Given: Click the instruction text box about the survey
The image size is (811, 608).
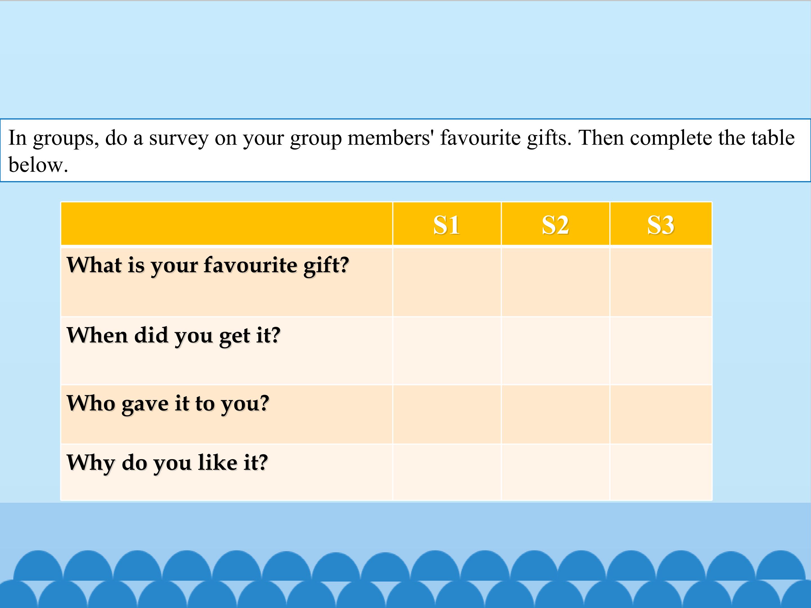Looking at the screenshot, I should click(405, 150).
